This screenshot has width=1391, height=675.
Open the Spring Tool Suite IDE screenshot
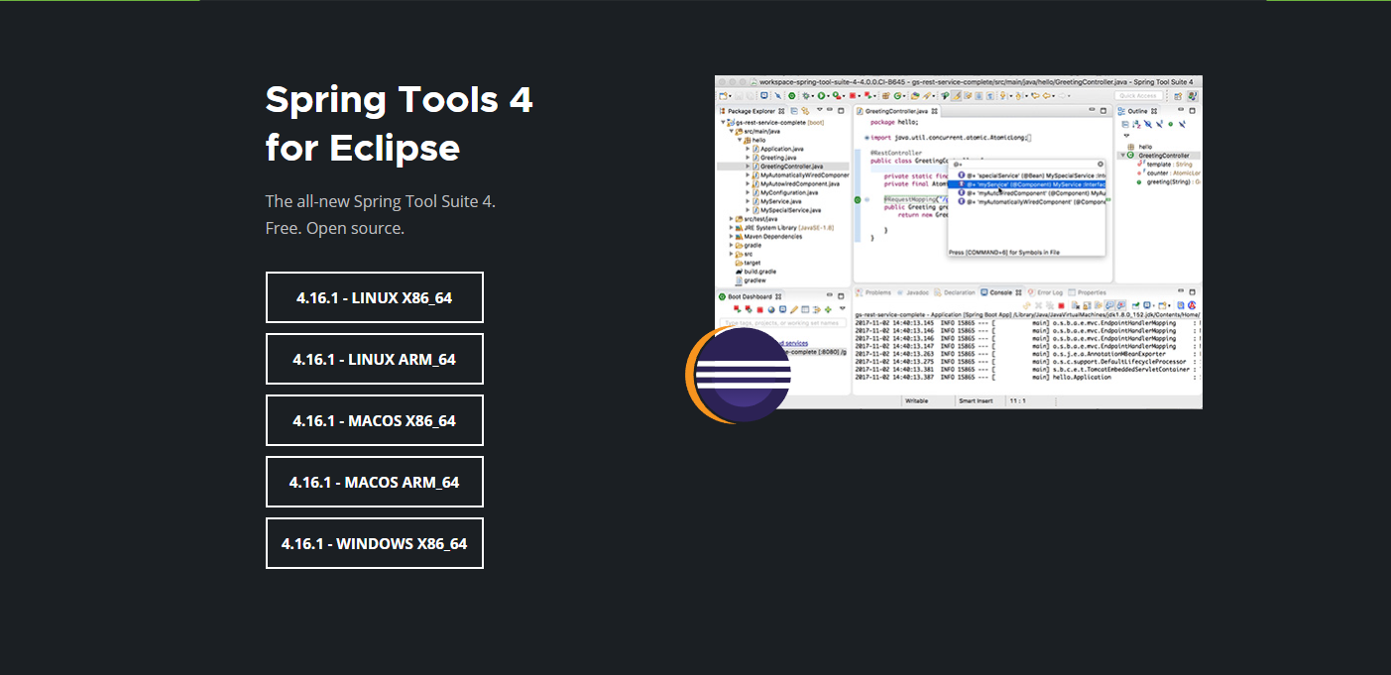[x=958, y=242]
